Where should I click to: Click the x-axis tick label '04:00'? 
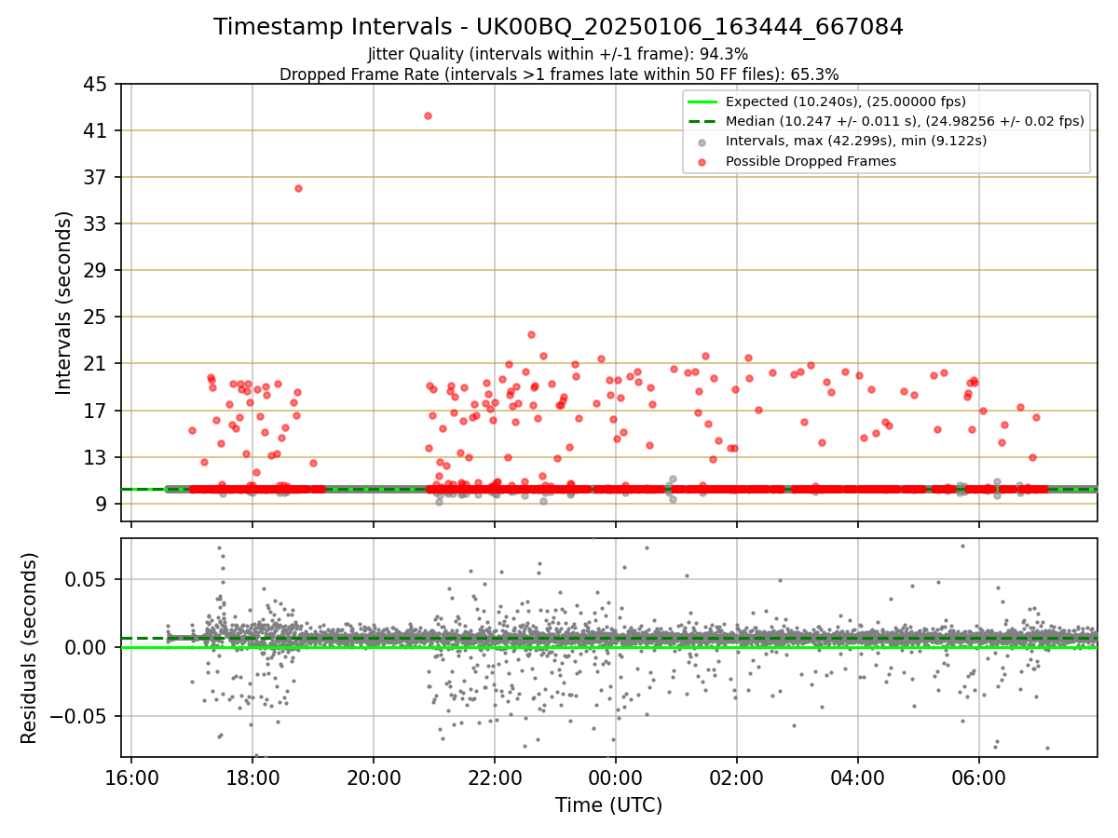858,777
